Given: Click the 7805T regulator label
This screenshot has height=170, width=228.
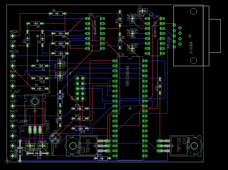Looking at the screenshot, I should pos(48,126).
